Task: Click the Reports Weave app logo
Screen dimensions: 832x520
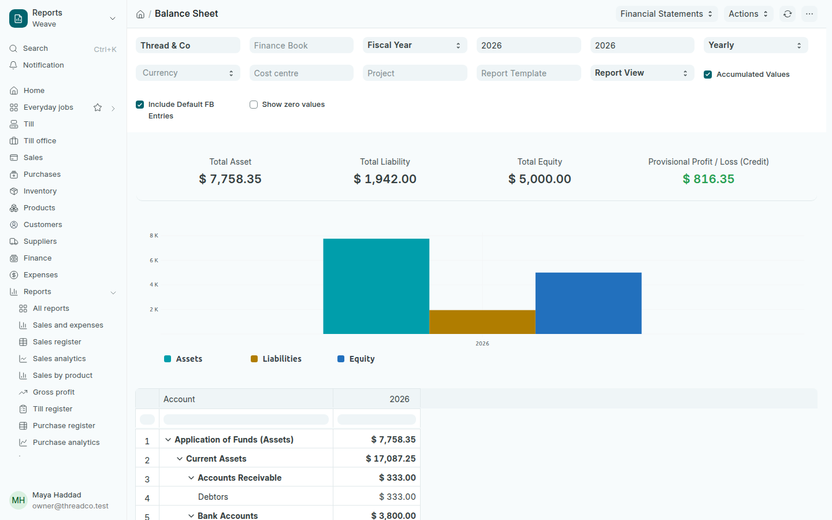Action: point(18,18)
